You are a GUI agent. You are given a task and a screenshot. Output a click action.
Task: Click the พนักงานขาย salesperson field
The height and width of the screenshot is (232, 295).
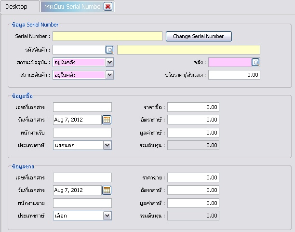pos(82,203)
